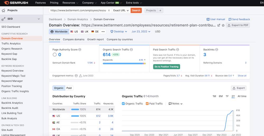Click the Semrush flame logo

pos(6,3)
